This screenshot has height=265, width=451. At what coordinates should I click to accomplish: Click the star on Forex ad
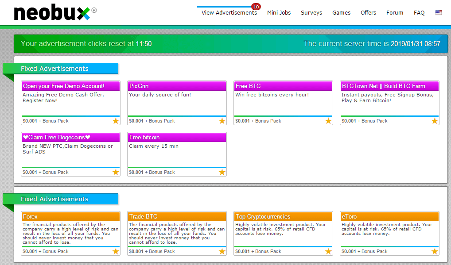(x=116, y=251)
